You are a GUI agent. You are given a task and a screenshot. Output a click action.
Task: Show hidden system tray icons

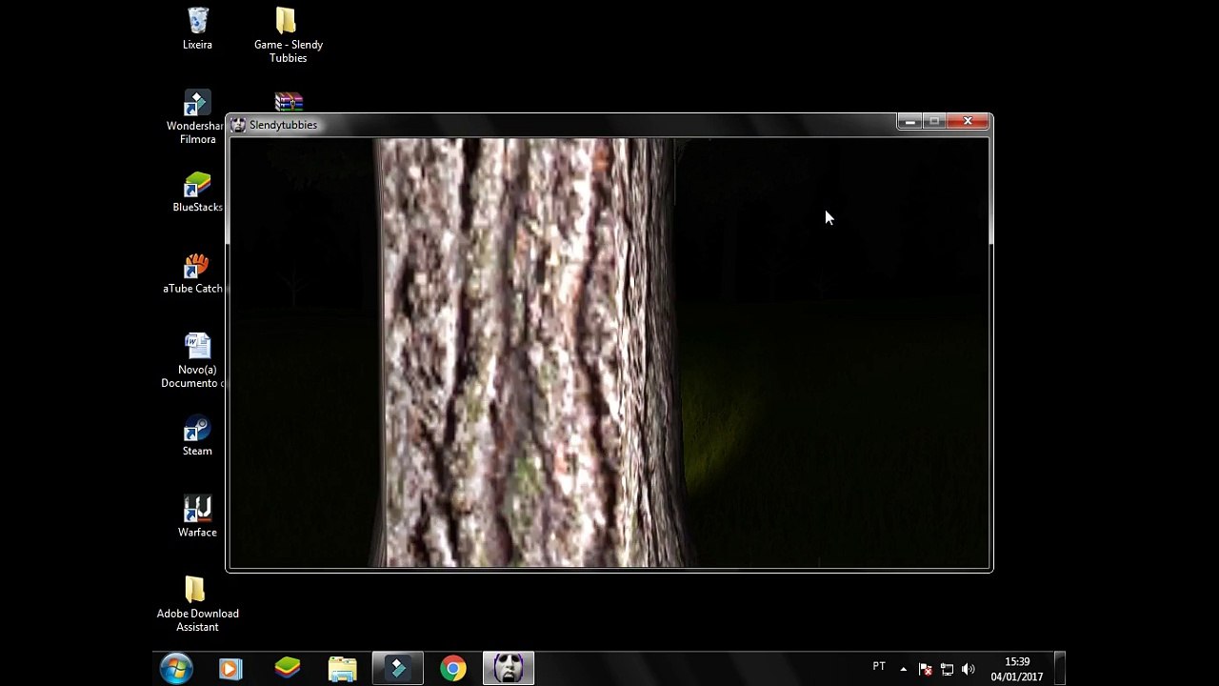tap(904, 669)
